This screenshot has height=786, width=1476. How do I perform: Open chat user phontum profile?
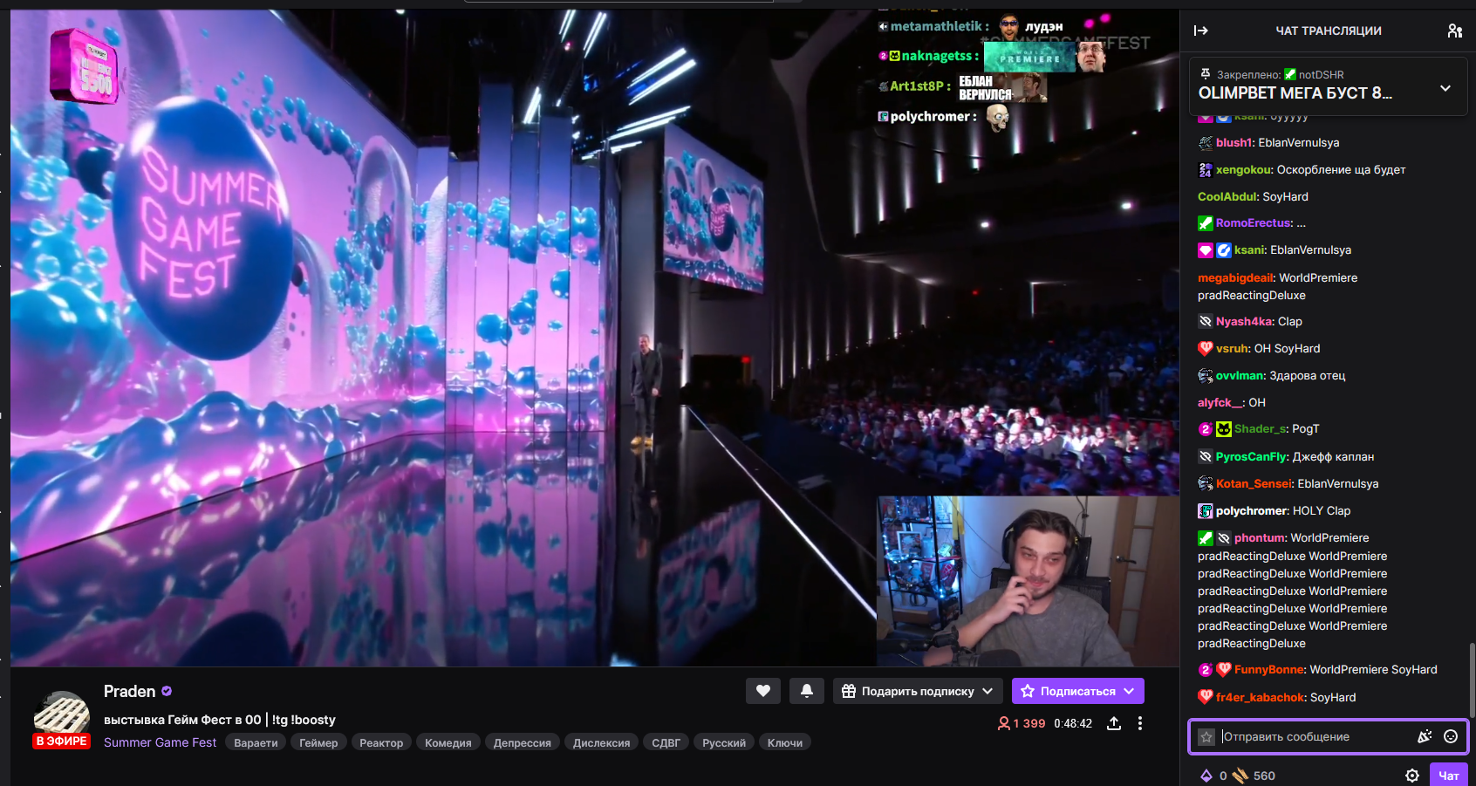click(1259, 537)
